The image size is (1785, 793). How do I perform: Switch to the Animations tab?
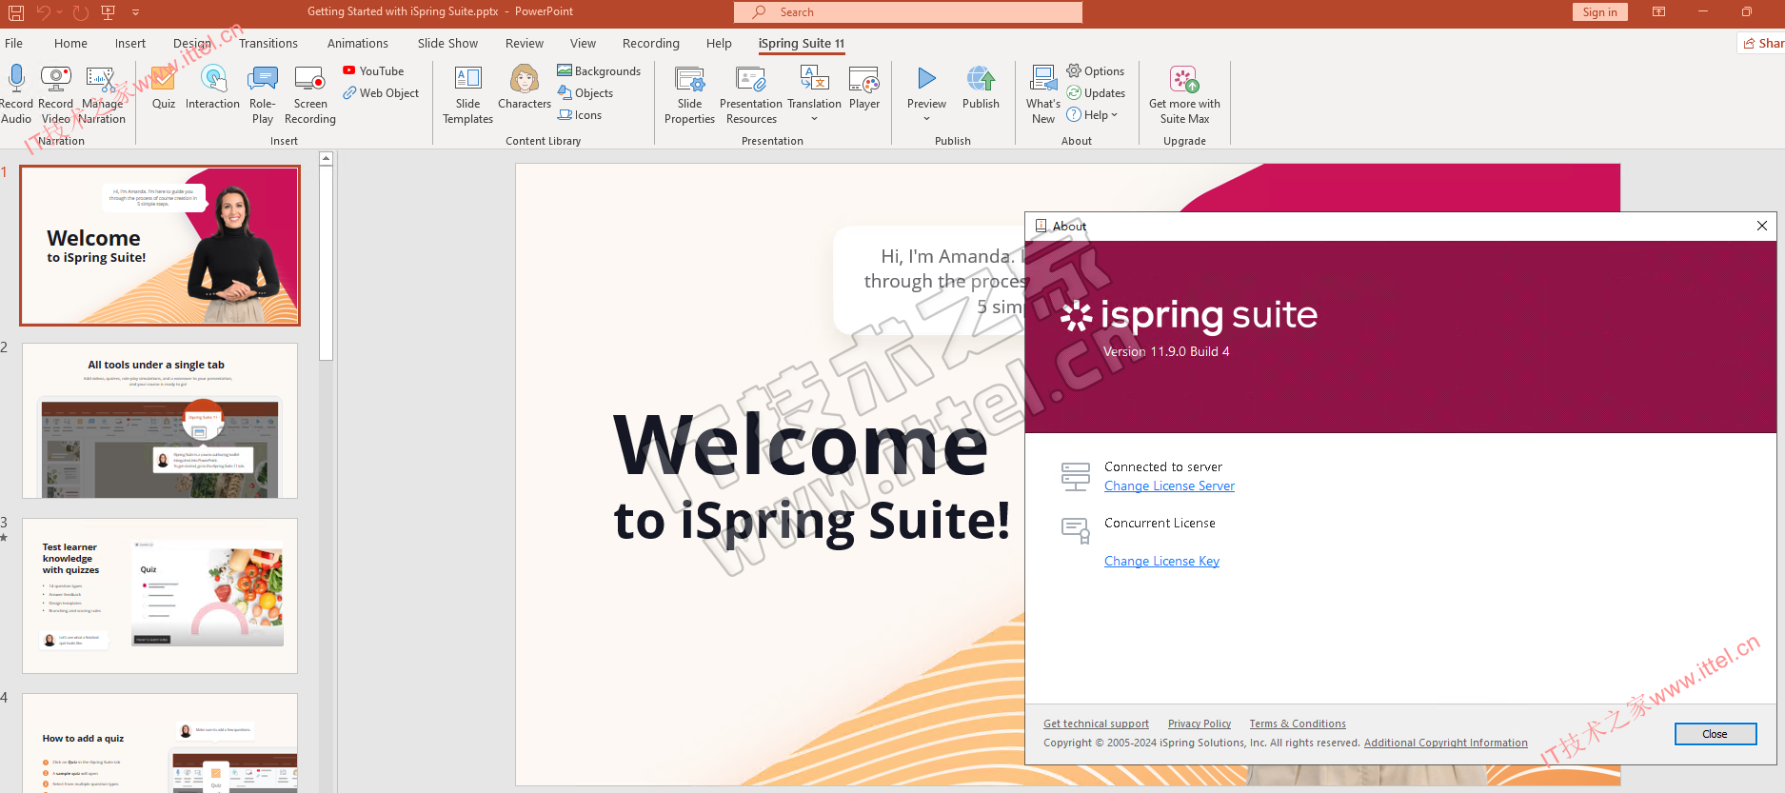[x=358, y=43]
